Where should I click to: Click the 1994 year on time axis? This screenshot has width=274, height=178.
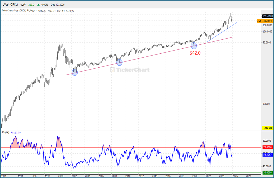point(20,176)
